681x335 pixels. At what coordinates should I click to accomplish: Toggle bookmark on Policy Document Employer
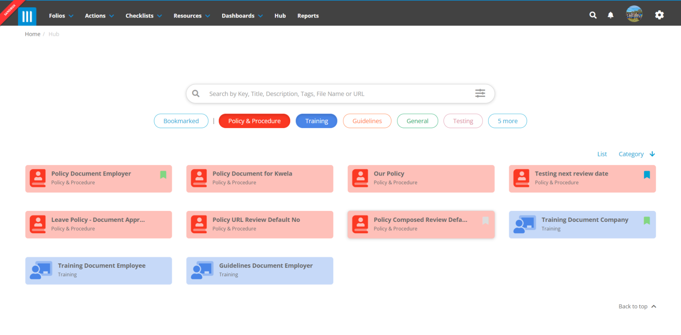(163, 175)
